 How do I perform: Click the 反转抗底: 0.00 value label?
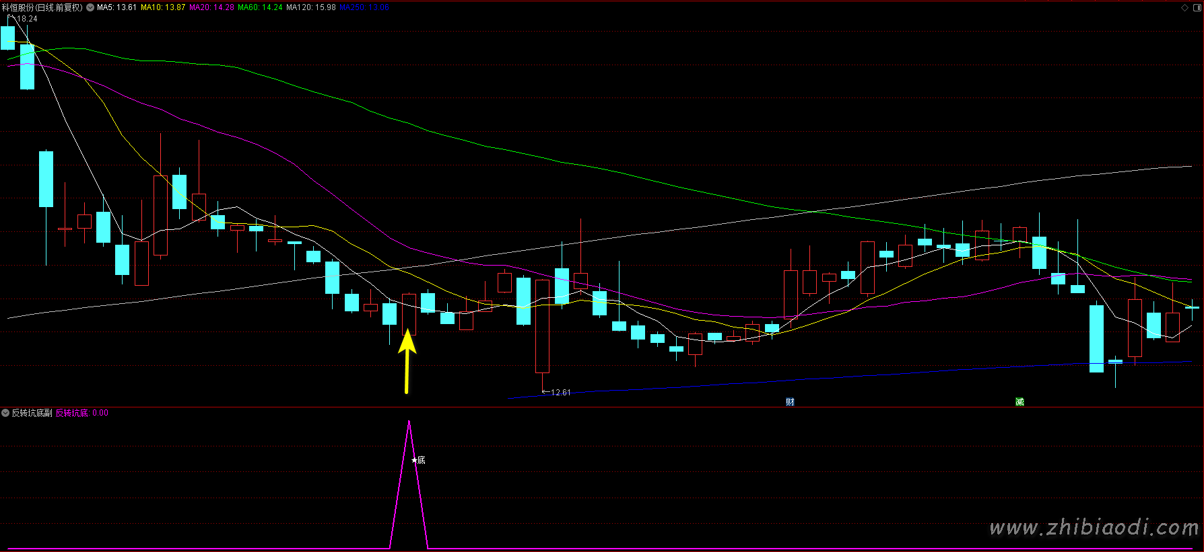click(x=81, y=413)
